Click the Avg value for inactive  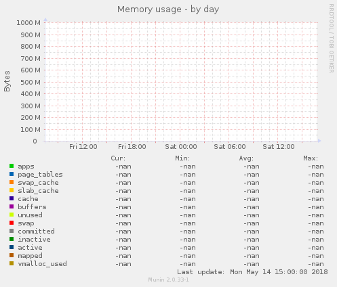point(252,240)
